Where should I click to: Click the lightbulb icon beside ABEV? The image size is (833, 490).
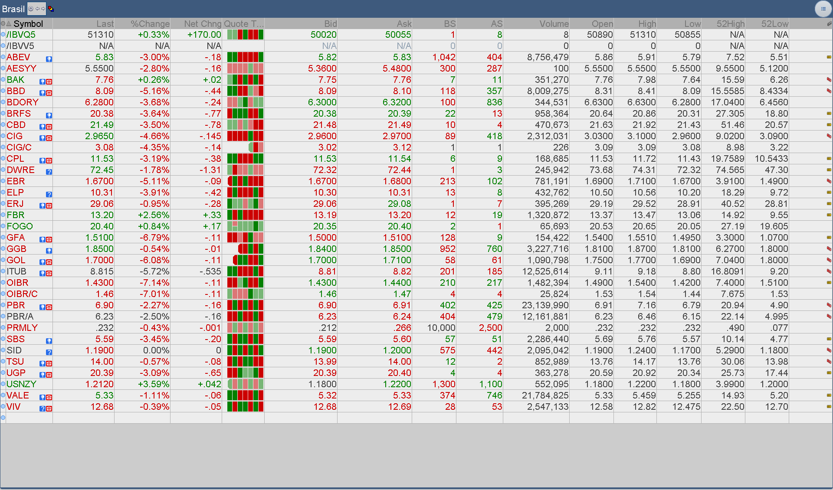(x=49, y=59)
